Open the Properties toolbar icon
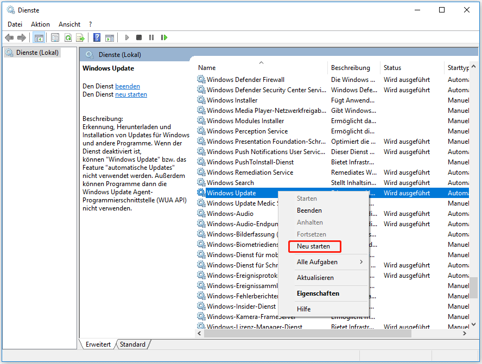482x364 pixels. click(x=55, y=38)
